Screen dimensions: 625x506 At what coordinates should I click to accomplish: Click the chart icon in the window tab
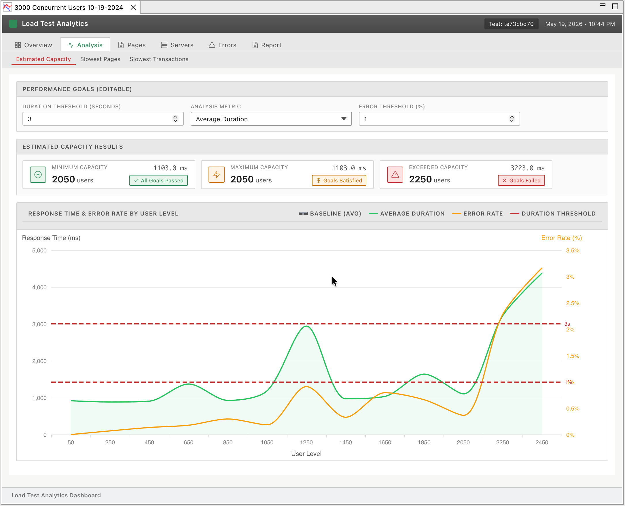point(7,7)
